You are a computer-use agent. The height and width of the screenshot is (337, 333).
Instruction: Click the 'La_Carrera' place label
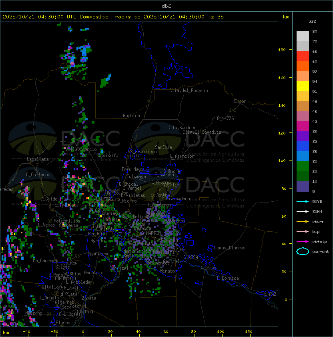click(x=45, y=261)
